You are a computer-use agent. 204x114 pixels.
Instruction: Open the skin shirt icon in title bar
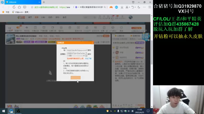[x=133, y=2]
